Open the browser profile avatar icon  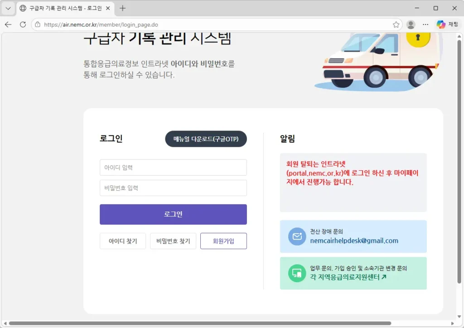pos(411,25)
